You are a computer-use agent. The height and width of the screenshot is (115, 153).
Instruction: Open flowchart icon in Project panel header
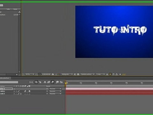coord(19,12)
